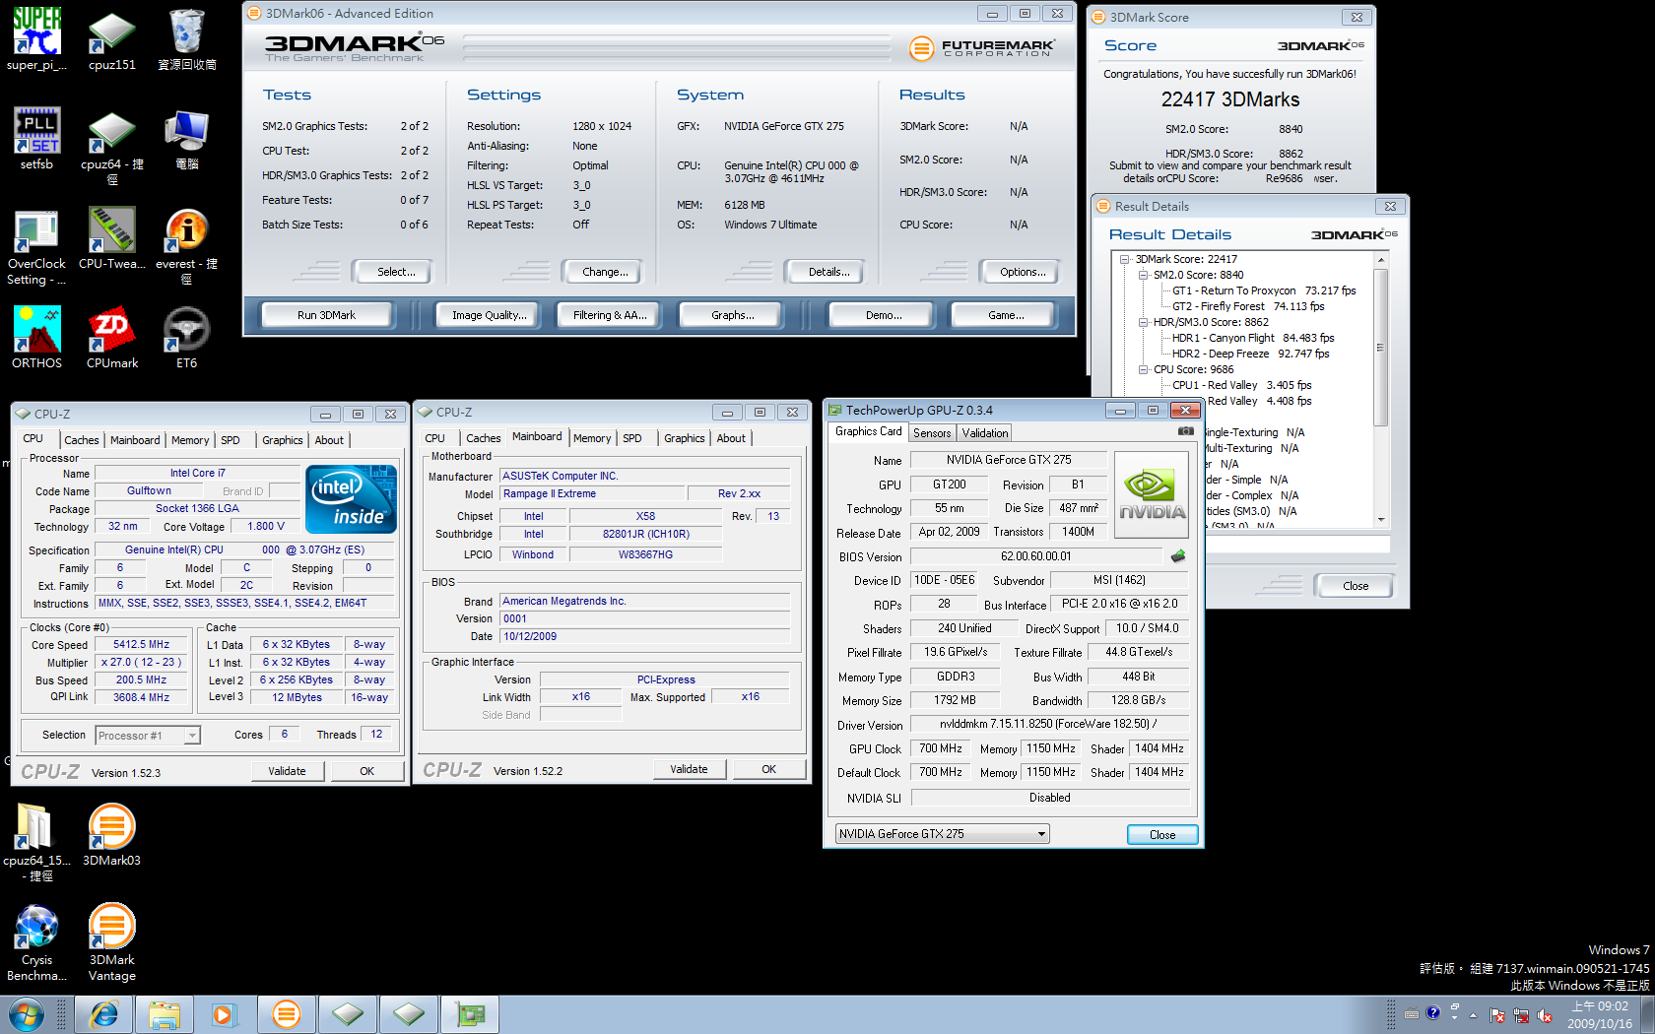The width and height of the screenshot is (1655, 1034).
Task: Click the Result Details scrollbar down arrow
Action: tap(1381, 519)
